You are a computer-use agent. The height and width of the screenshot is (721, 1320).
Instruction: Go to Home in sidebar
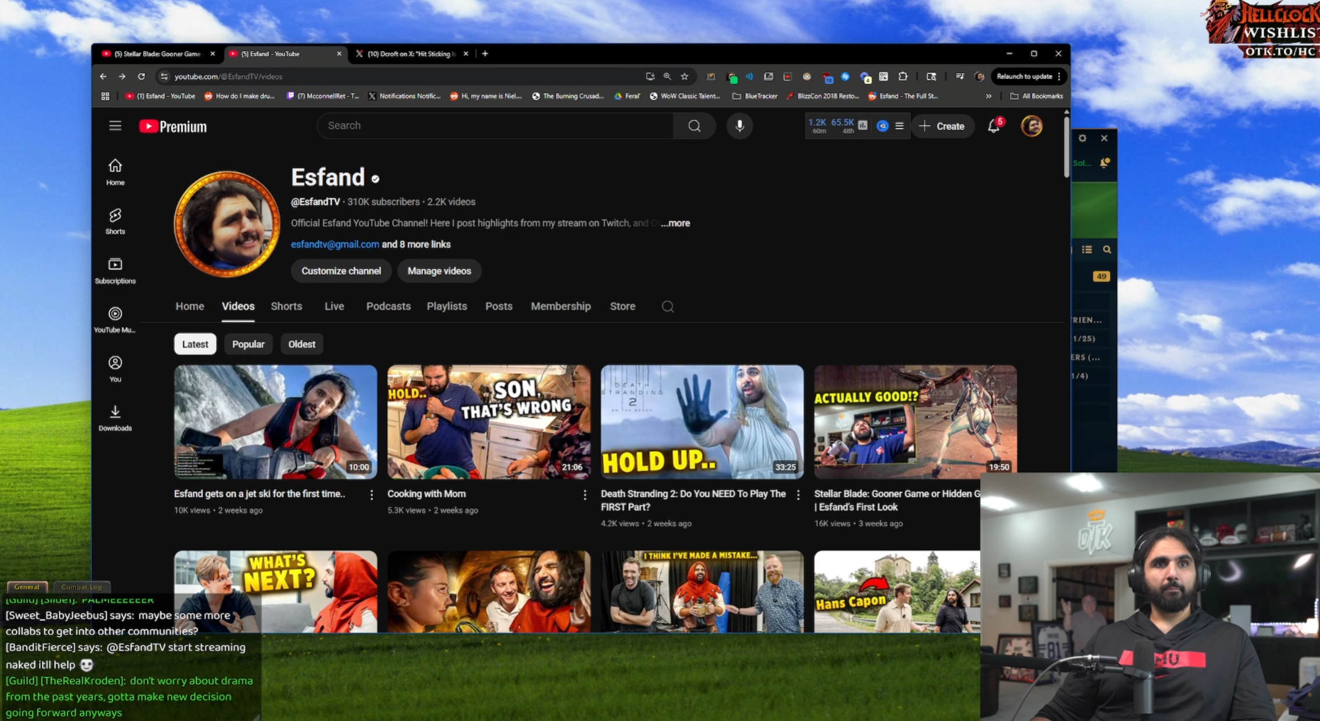[x=115, y=172]
